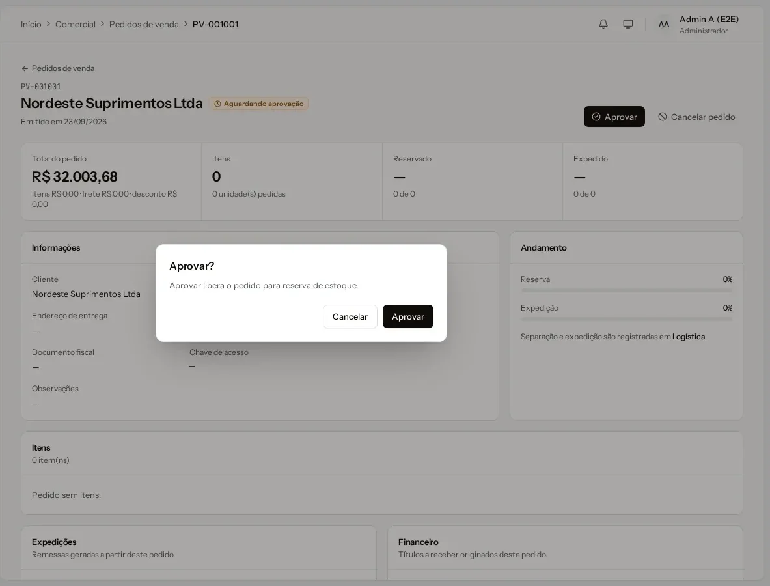
Task: Click the dialog text about reserva de estoque
Action: tap(264, 285)
